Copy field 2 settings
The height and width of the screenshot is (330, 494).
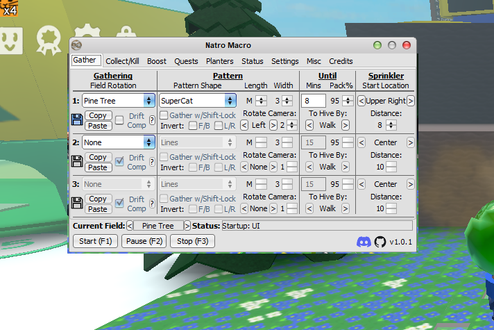tap(98, 157)
